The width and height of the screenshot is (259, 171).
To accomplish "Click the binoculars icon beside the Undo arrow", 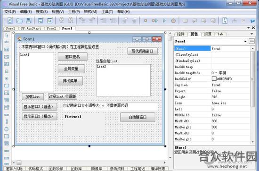I will 71,20.
